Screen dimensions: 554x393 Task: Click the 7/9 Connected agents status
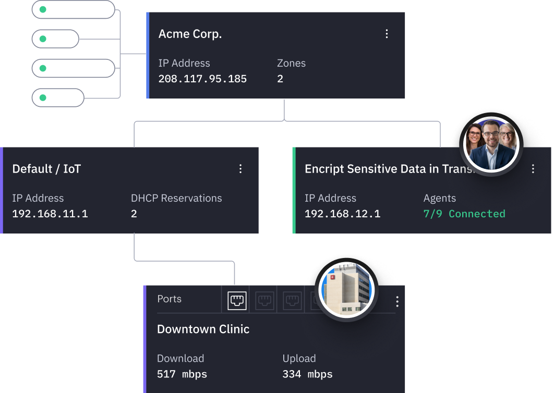point(464,214)
